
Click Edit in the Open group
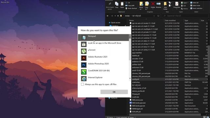click(183, 6)
